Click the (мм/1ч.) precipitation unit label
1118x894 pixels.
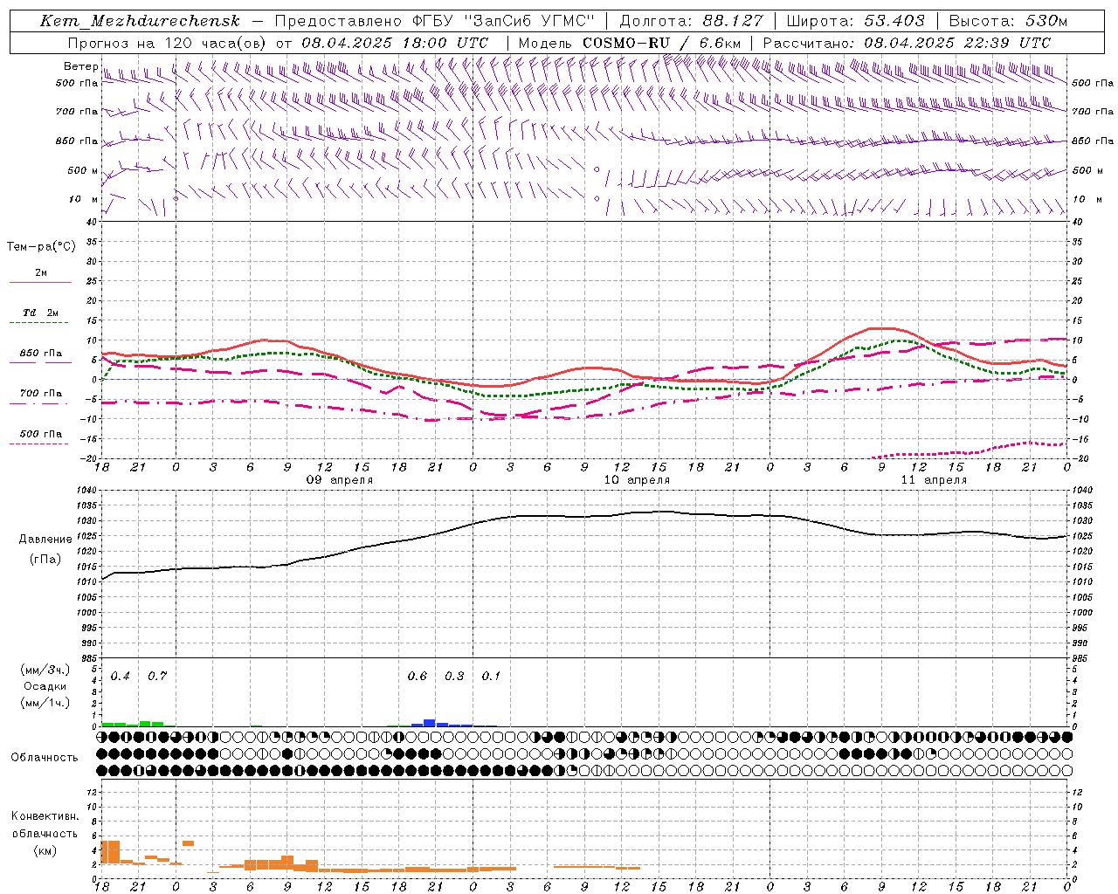[45, 703]
